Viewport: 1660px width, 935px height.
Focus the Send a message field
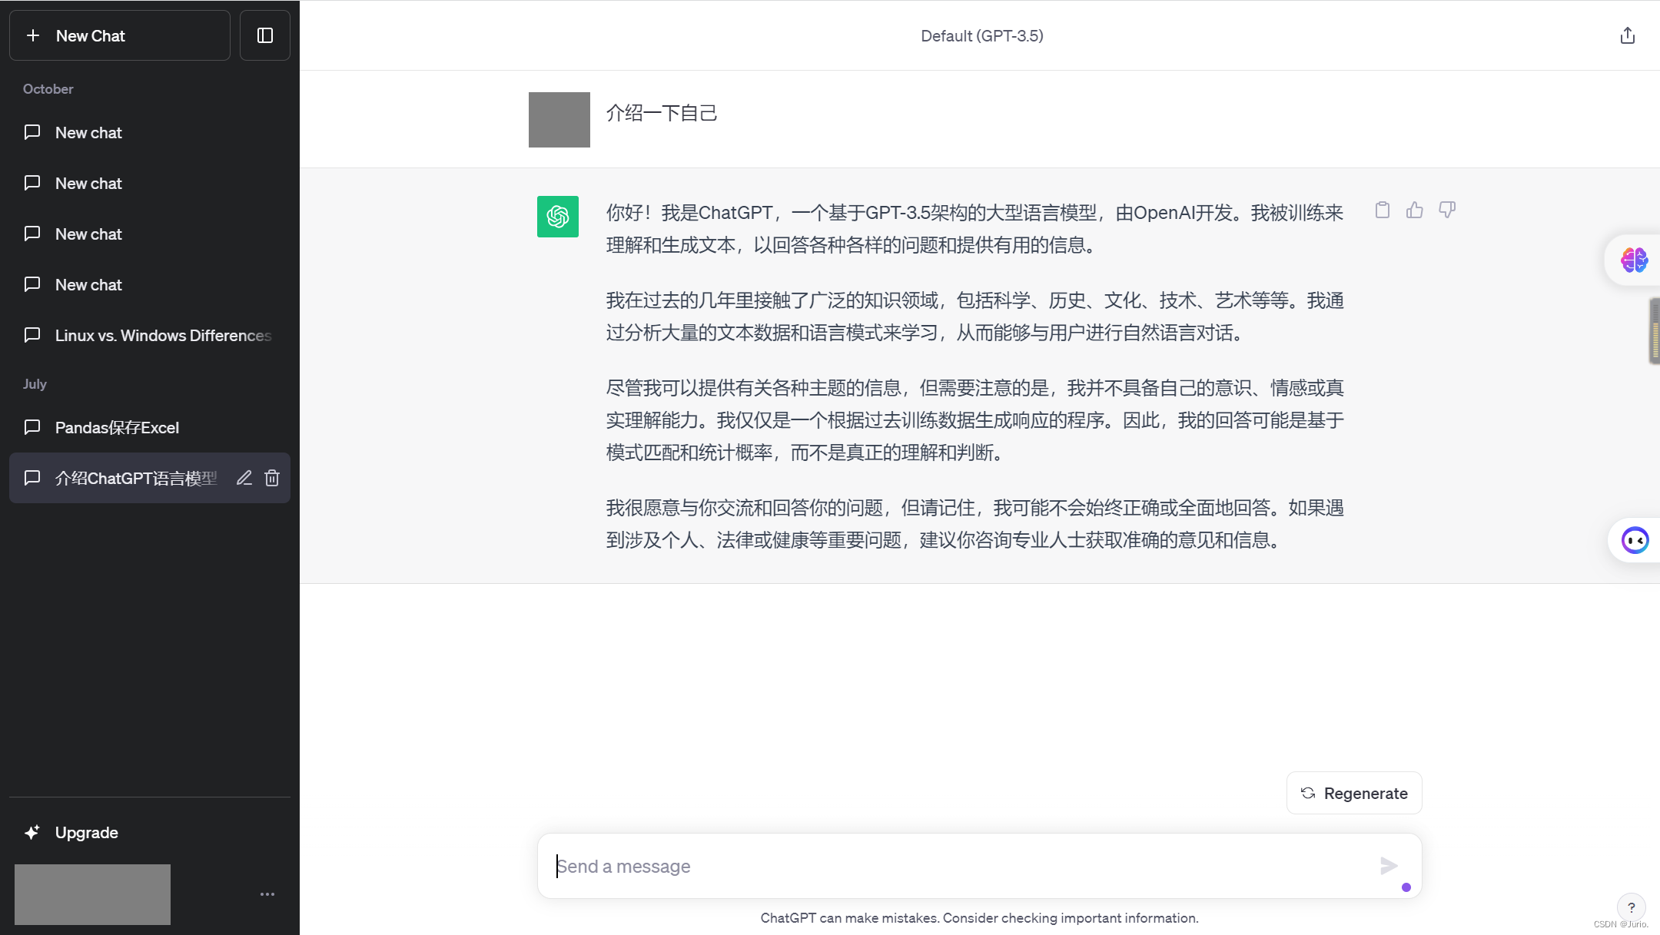coord(961,866)
